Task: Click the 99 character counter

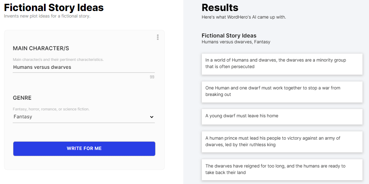Action: (152, 77)
